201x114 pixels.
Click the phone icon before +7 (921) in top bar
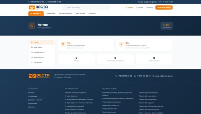pyautogui.click(x=29, y=2)
